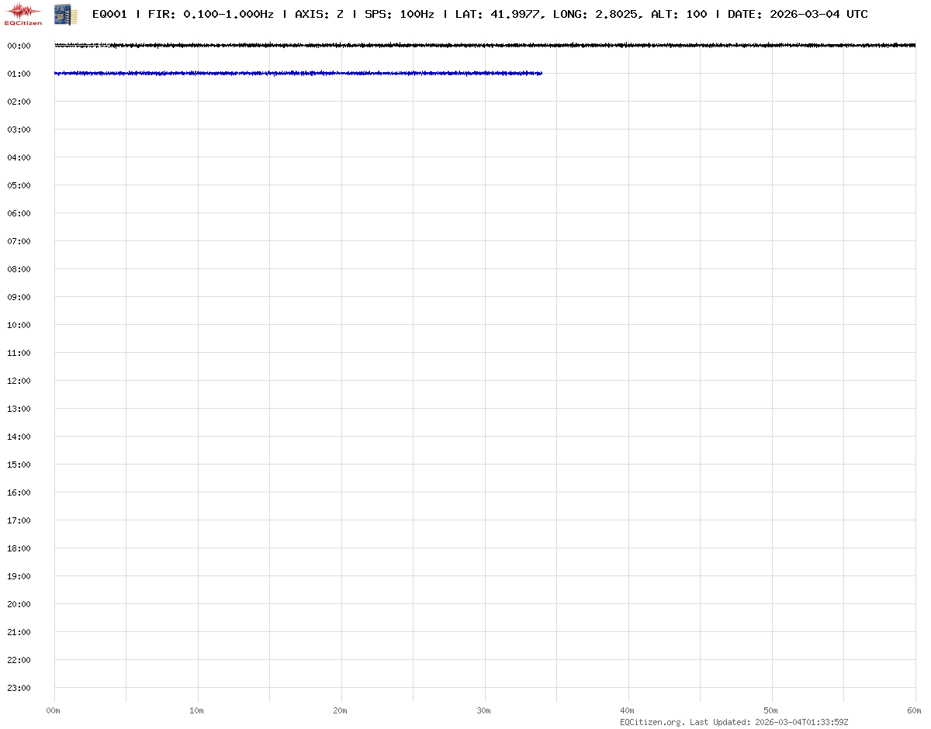The width and height of the screenshot is (931, 729).
Task: Select the 12:00 hour row label
Action: click(x=19, y=381)
